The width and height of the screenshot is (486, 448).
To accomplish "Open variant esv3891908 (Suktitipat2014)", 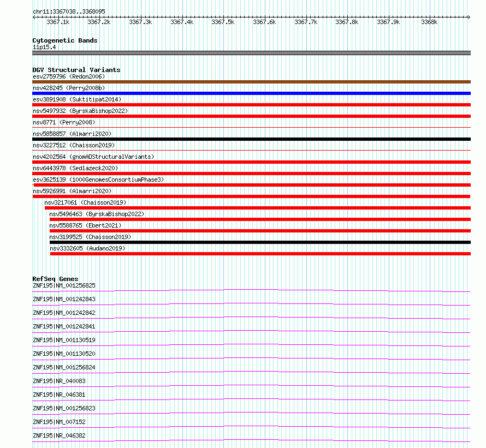I will coord(77,99).
